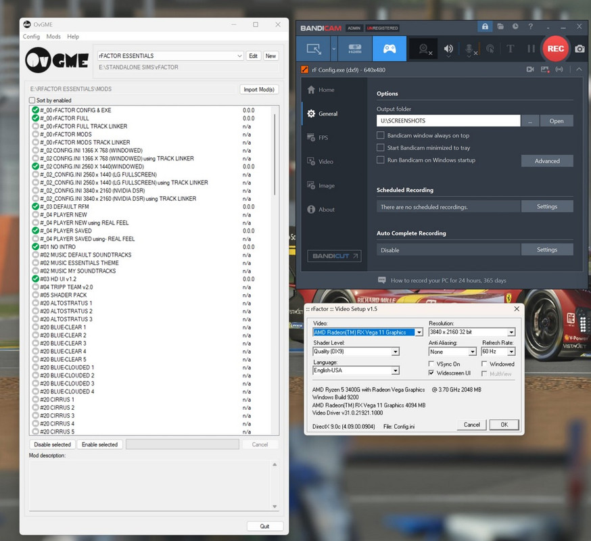
Task: Click the pause icon in Bandicam
Action: [x=531, y=49]
